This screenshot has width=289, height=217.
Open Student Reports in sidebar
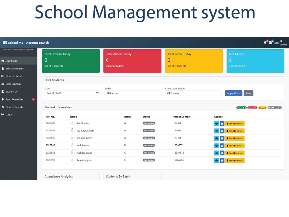pyautogui.click(x=18, y=107)
